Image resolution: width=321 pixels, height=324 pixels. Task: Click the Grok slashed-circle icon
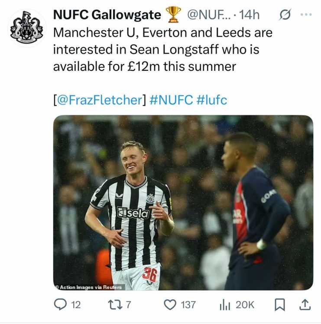pyautogui.click(x=285, y=14)
